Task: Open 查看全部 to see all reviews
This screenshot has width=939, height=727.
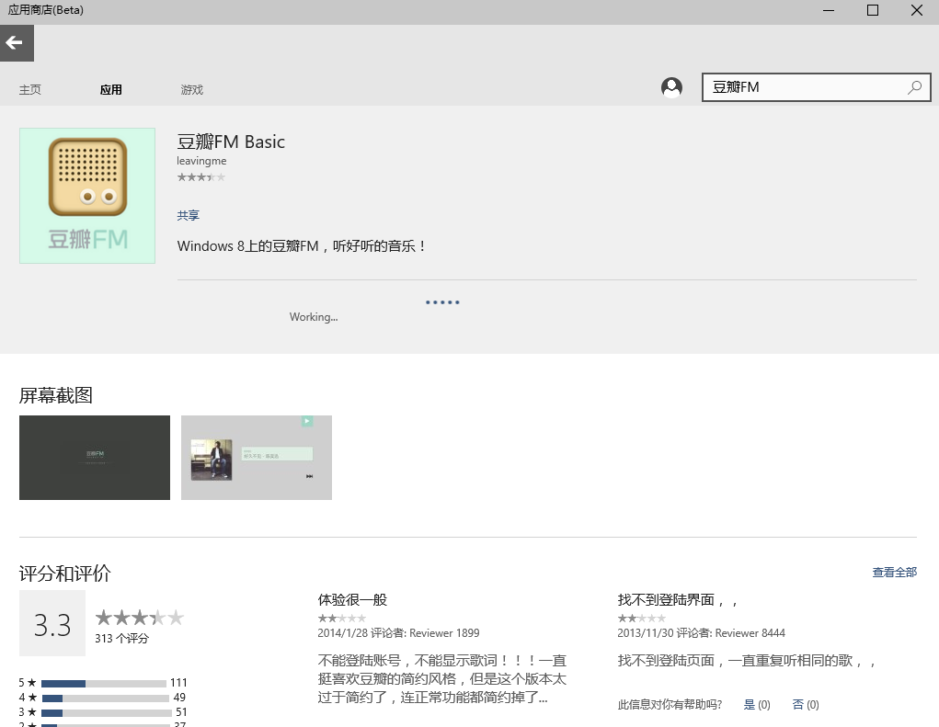Action: click(x=894, y=571)
